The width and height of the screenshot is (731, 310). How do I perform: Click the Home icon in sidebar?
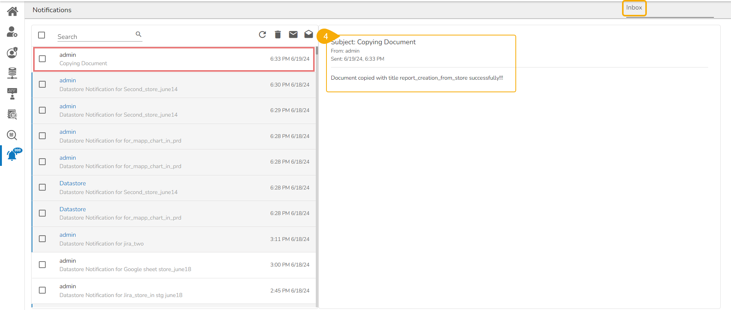(x=12, y=11)
